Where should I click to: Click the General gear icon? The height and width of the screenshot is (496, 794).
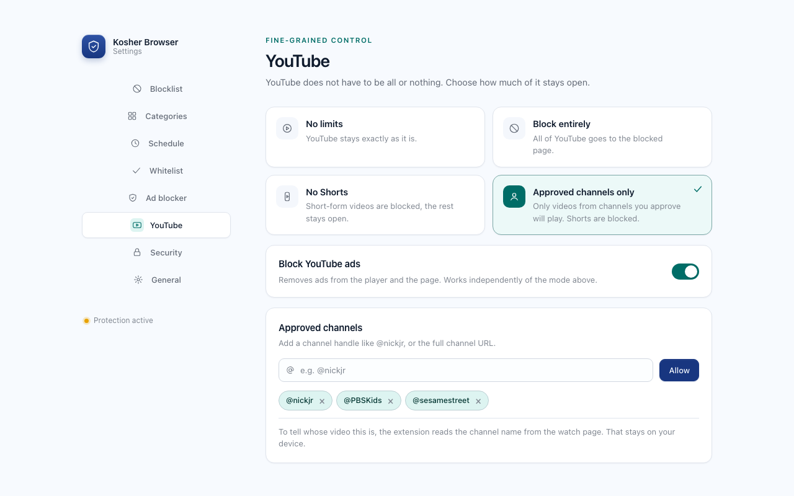point(138,280)
